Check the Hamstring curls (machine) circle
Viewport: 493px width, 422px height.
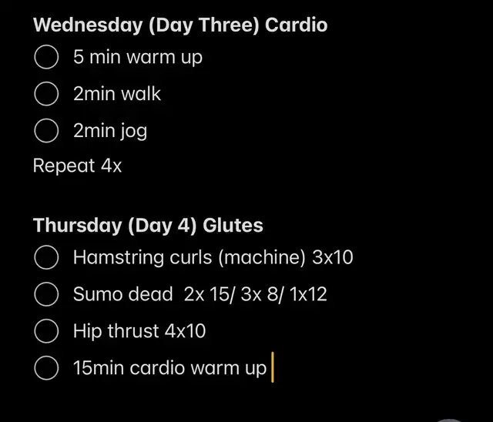point(46,257)
